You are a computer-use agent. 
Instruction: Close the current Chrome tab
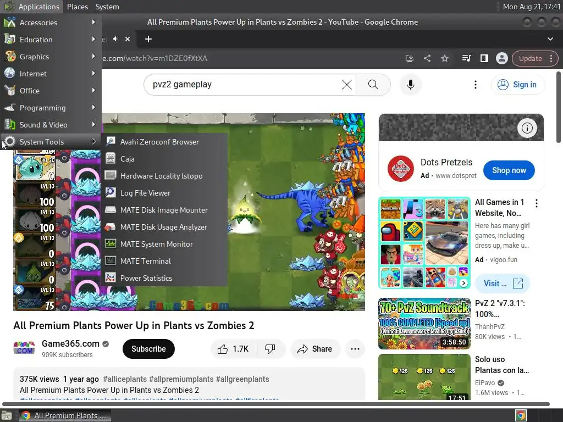(x=128, y=39)
